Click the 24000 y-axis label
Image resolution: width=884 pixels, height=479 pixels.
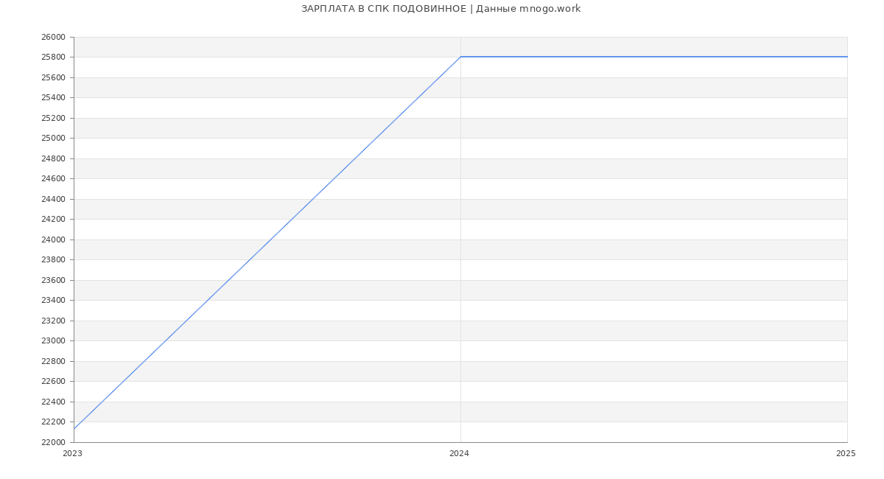point(53,239)
